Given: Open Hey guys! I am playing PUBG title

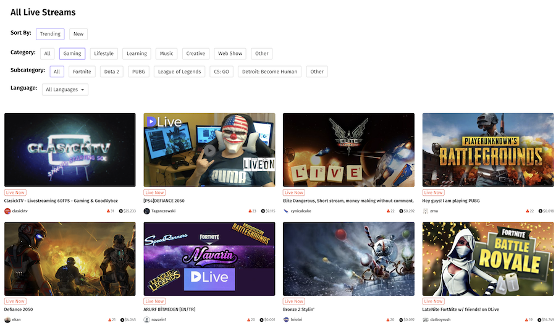Looking at the screenshot, I should pyautogui.click(x=451, y=201).
